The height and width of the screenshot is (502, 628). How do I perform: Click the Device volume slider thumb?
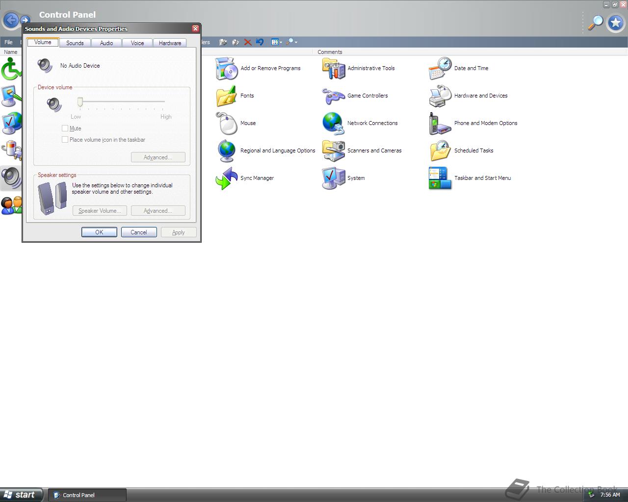pos(80,102)
